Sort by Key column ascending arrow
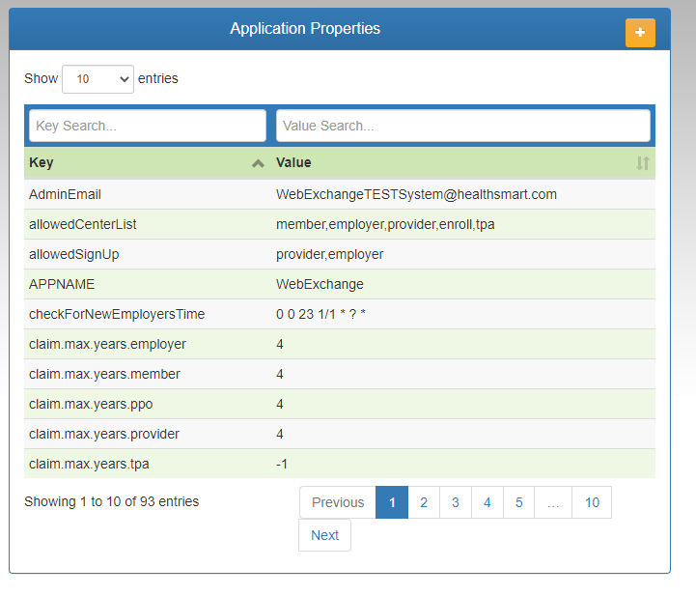Image resolution: width=696 pixels, height=596 pixels. pos(258,163)
